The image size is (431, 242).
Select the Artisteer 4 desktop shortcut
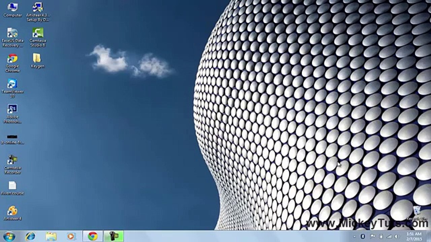coord(12,213)
